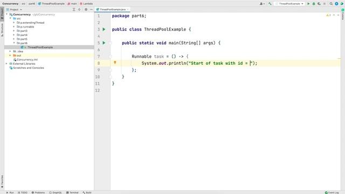The image size is (345, 194).
Task: Click the blue round update icon
Action: (x=336, y=4)
